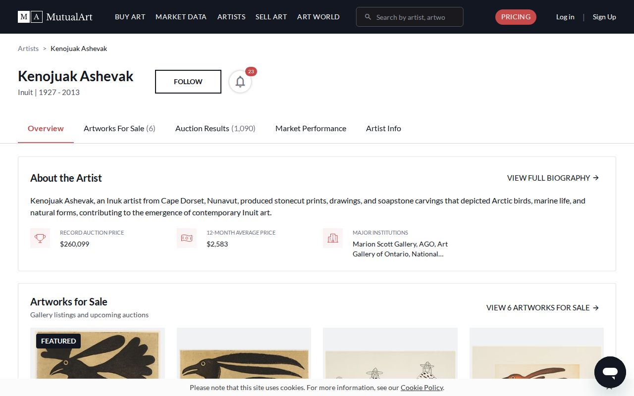
Task: Click the FEATURED badge on first artwork
Action: tap(58, 341)
